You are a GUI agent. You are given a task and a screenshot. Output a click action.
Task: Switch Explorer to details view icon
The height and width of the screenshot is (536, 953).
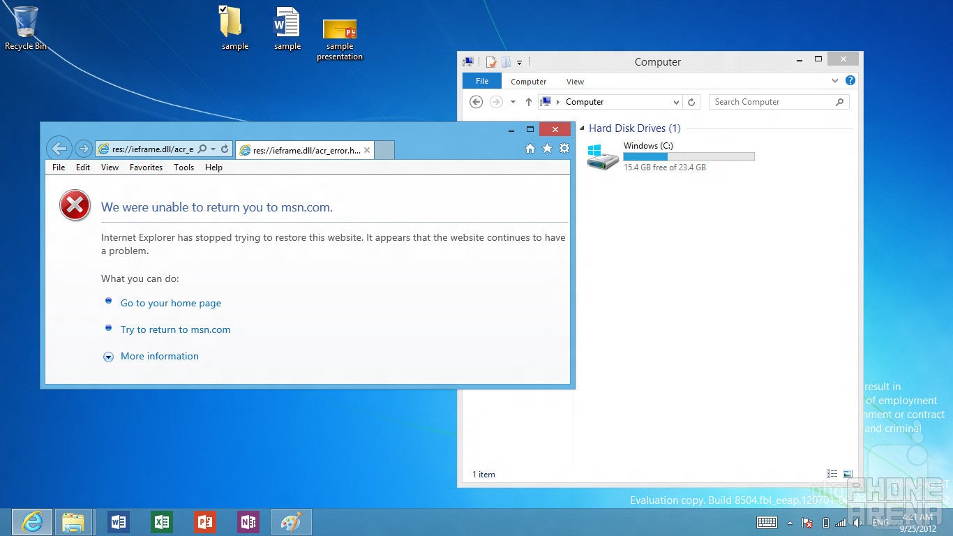[832, 474]
